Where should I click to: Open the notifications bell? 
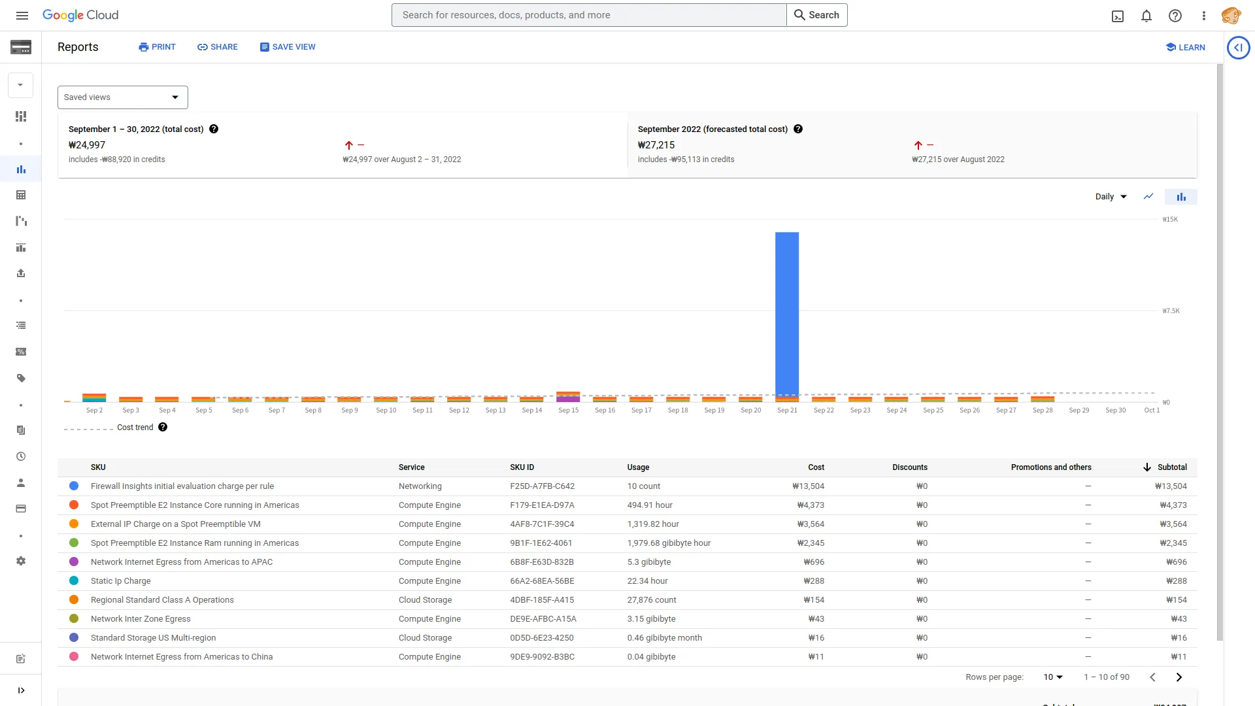1146,16
